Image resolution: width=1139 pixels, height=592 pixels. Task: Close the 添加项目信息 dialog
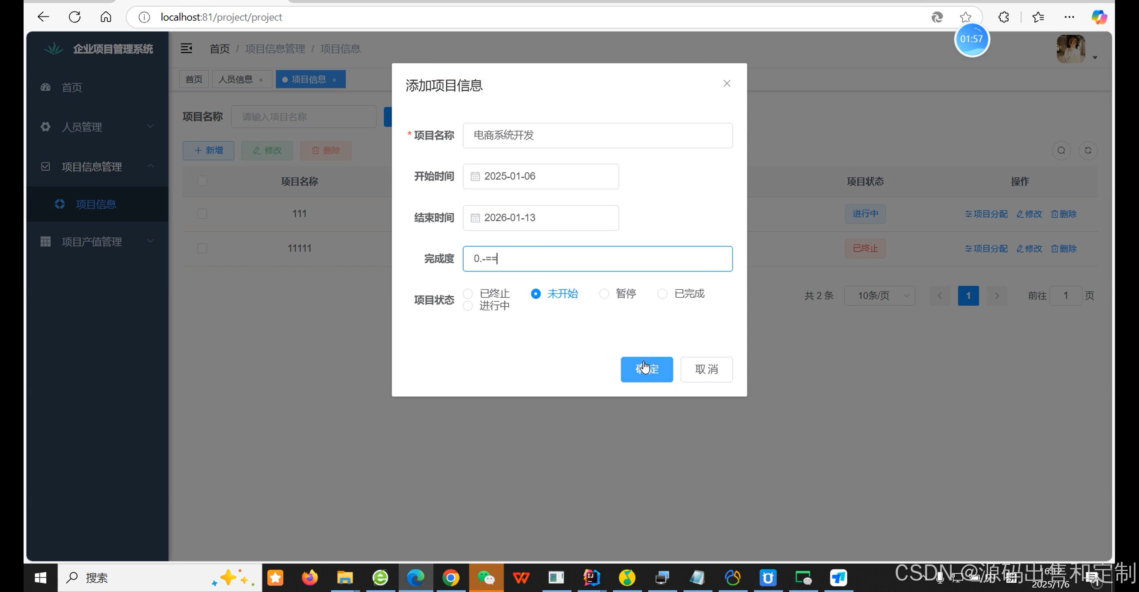coord(727,84)
